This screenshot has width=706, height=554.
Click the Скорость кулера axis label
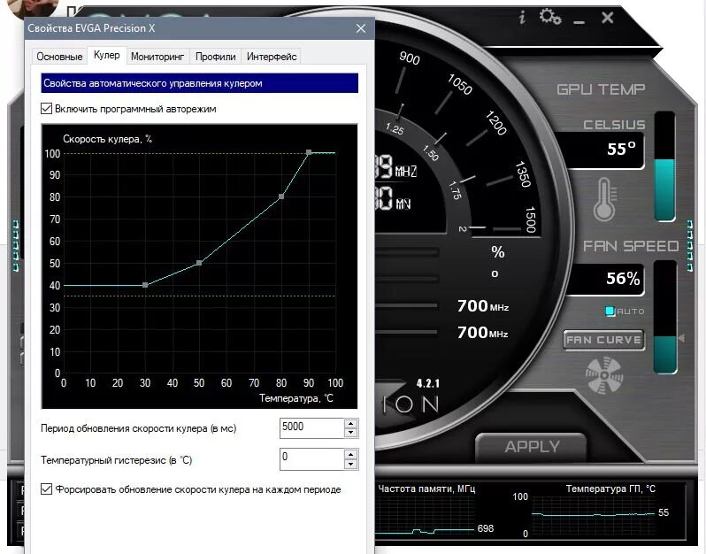[x=108, y=139]
